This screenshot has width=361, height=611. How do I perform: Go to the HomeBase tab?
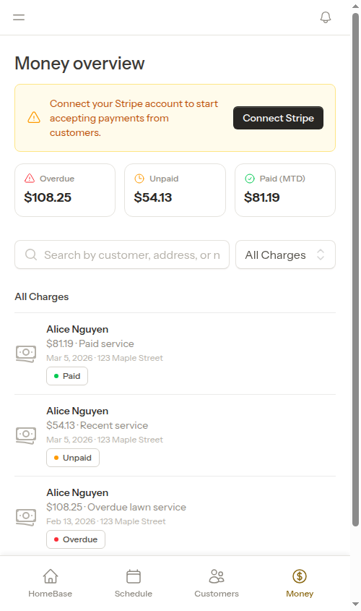51,583
